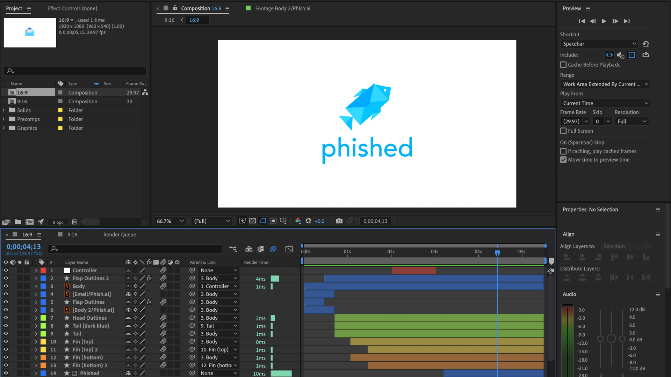Viewport: 671px width, 377px height.
Task: Expand the Solids folder
Action: [x=3, y=110]
